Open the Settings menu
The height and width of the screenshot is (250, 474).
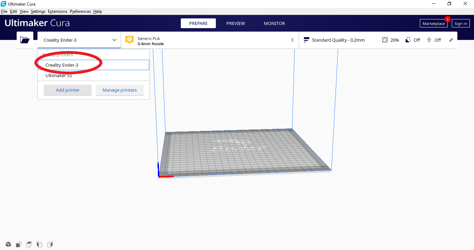[x=38, y=11]
